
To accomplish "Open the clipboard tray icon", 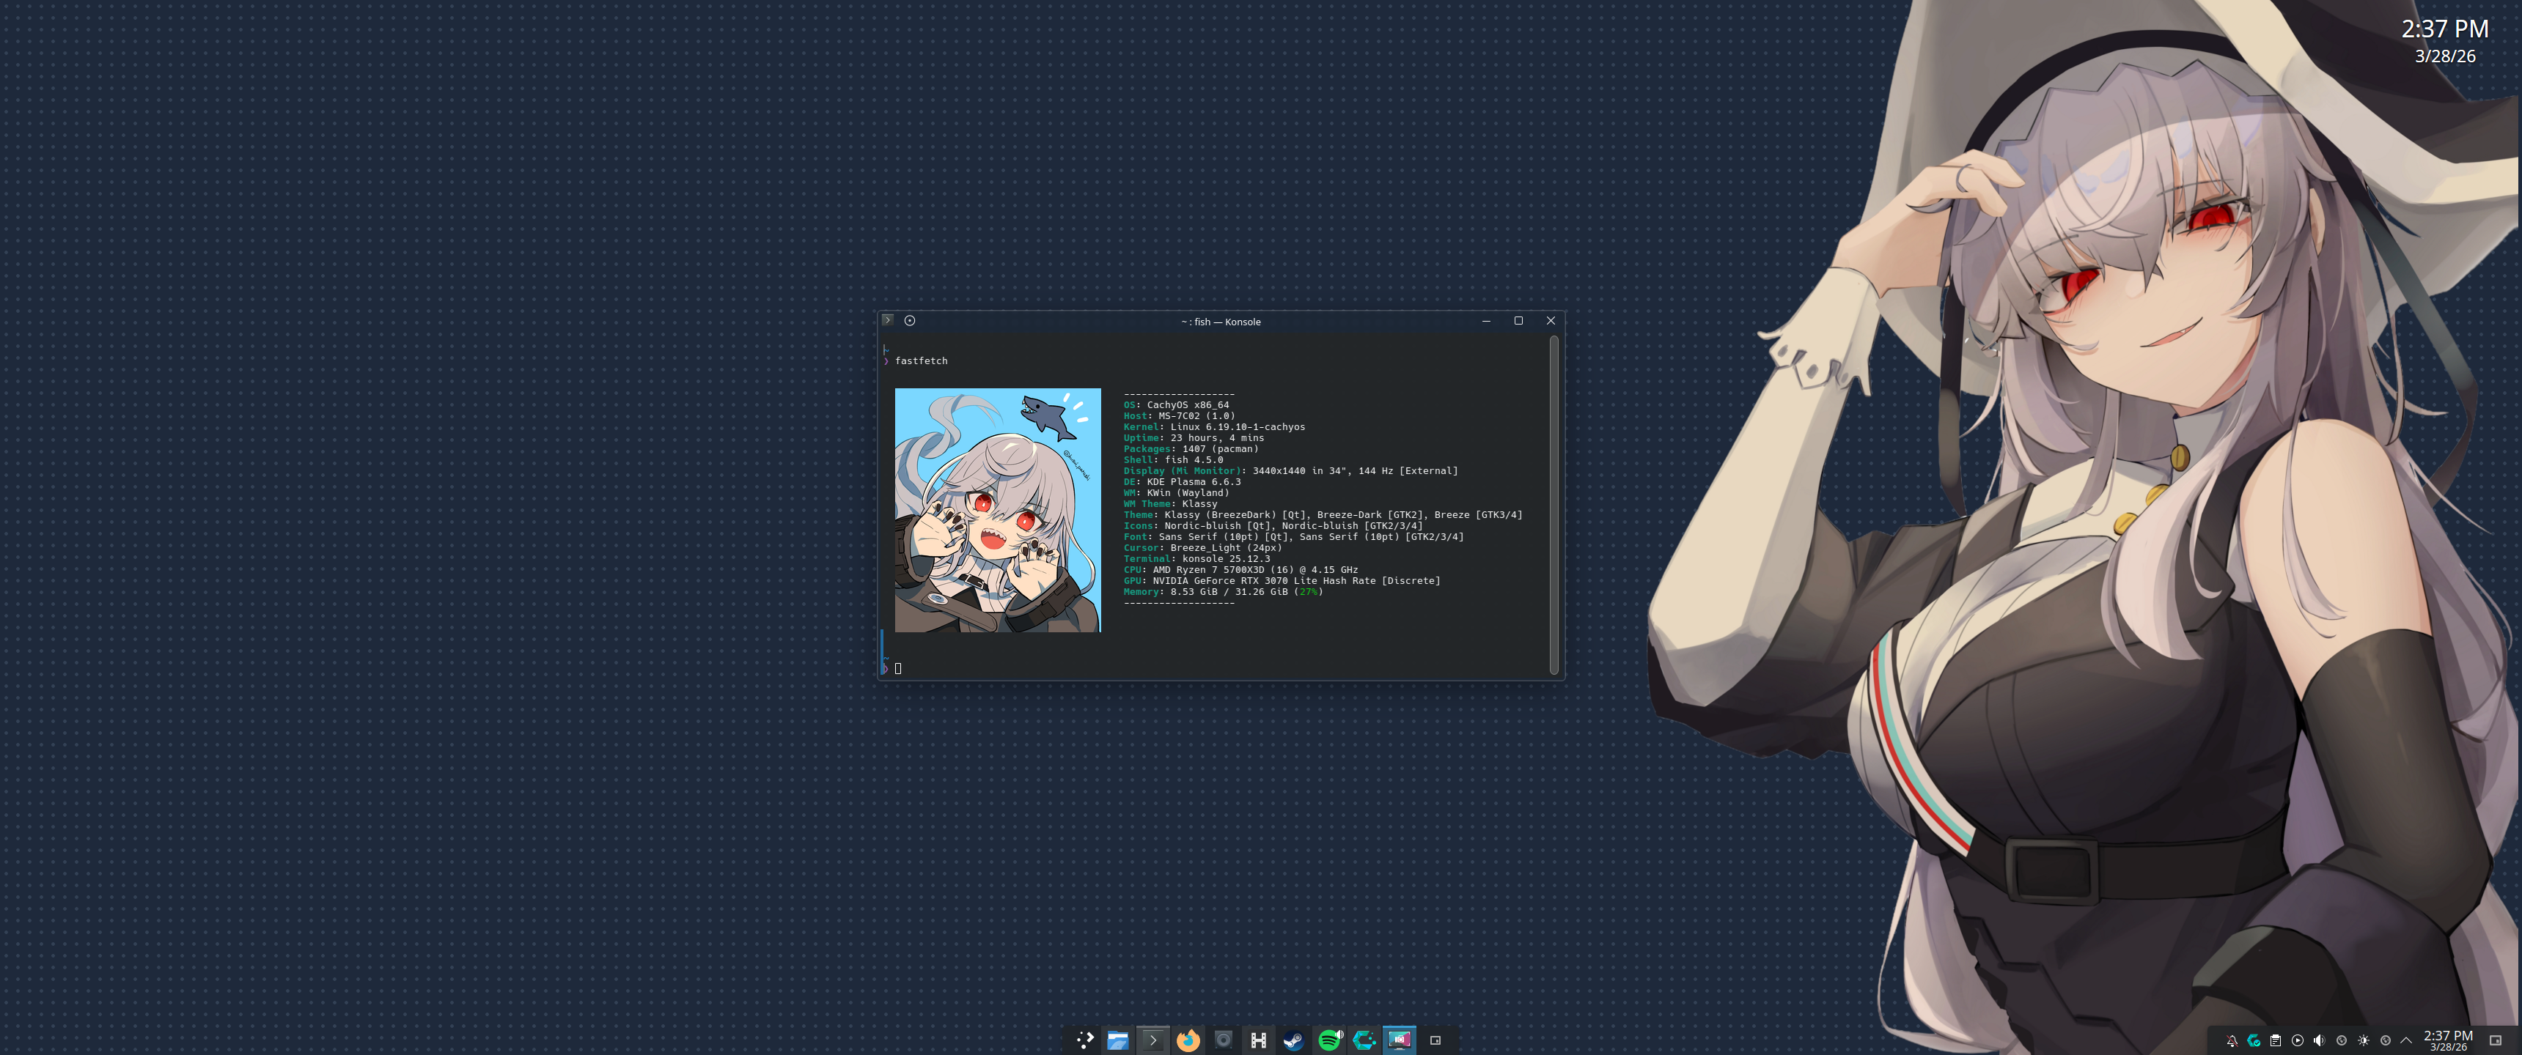I will click(2275, 1040).
